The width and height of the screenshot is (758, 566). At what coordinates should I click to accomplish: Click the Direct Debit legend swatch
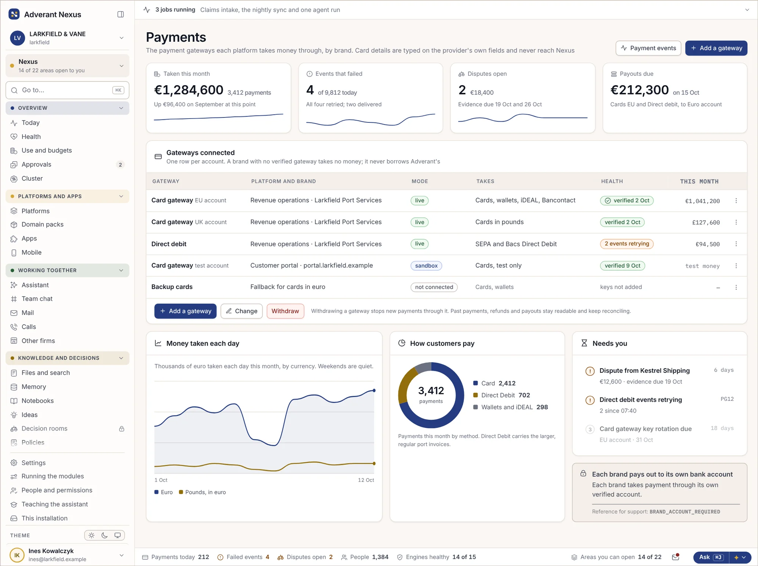click(x=475, y=395)
